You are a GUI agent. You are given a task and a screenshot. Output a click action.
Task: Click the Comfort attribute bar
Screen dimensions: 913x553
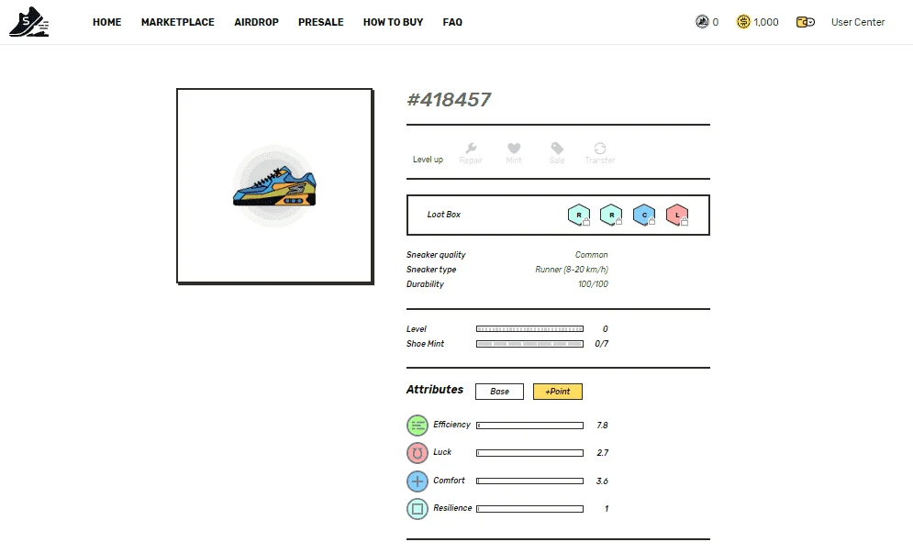(x=529, y=481)
